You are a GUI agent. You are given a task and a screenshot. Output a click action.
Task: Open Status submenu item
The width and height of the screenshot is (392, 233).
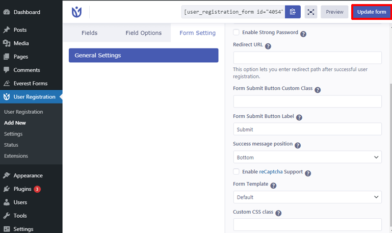[11, 145]
